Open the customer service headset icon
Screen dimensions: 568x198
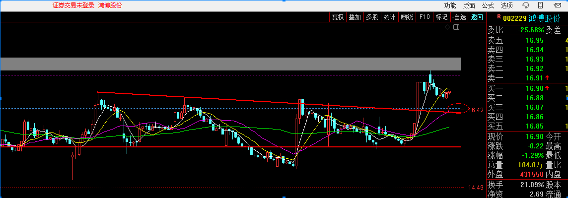526,5
